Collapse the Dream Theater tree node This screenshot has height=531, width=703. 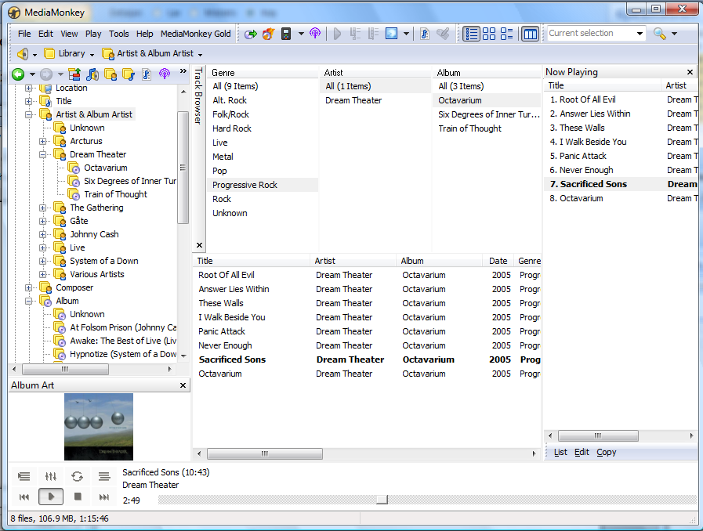coord(42,154)
